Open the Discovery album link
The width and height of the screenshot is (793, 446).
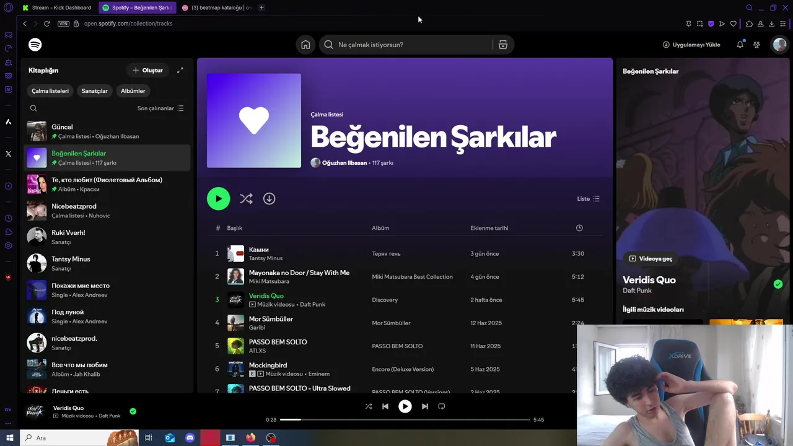(385, 300)
